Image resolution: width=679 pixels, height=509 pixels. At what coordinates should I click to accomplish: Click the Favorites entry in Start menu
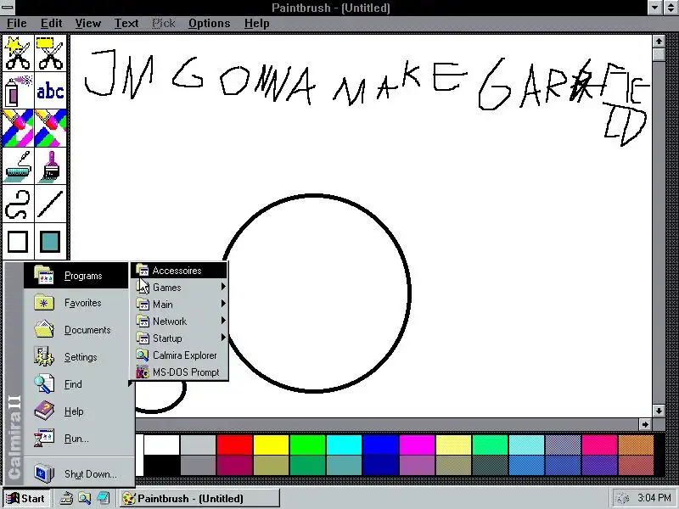79,303
